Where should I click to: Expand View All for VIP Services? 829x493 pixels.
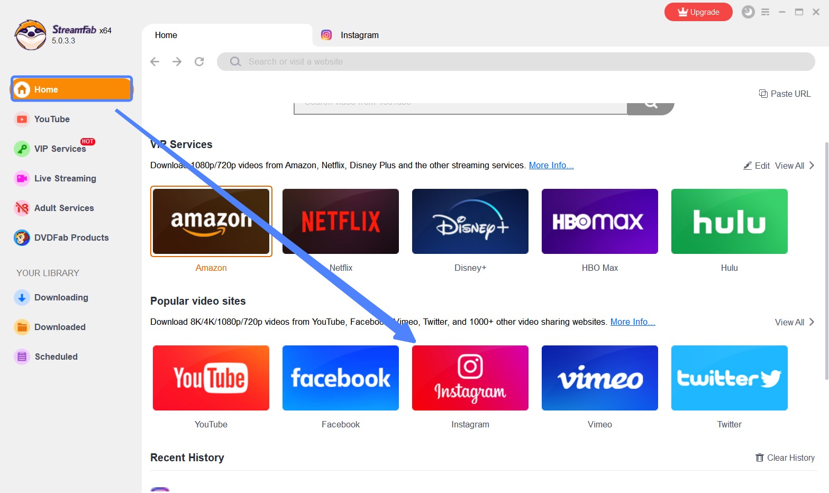point(795,166)
